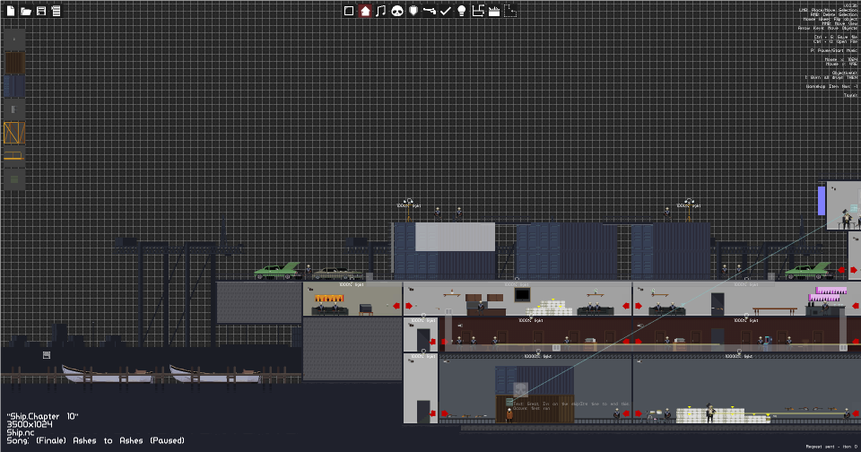861x452 pixels.
Task: Select the clapperboard cutscene tool
Action: (x=494, y=11)
